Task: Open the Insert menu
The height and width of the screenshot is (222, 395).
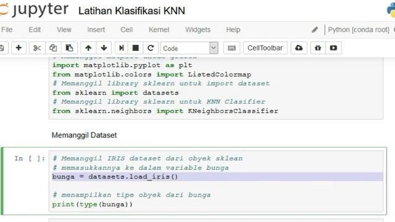Action: point(96,30)
